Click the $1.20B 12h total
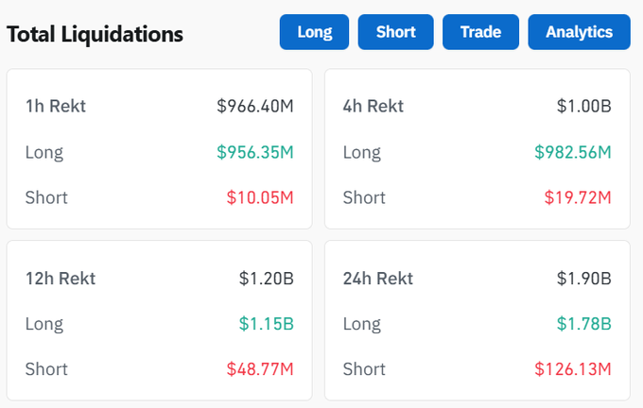The width and height of the screenshot is (643, 408). coord(266,279)
